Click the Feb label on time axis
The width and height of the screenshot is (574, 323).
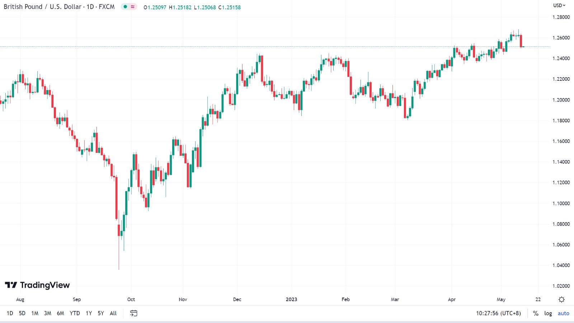345,299
